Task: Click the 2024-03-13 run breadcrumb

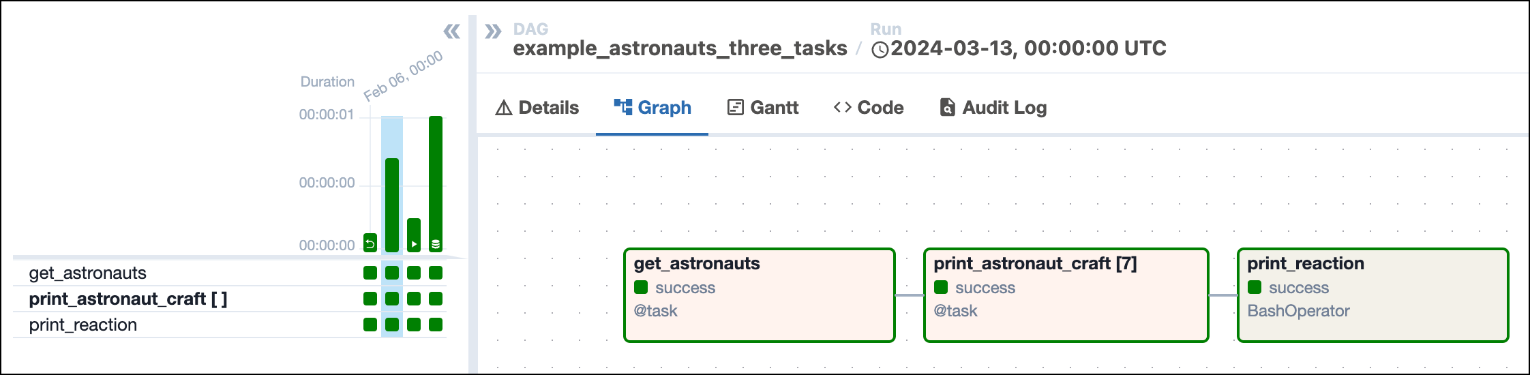Action: click(1019, 48)
